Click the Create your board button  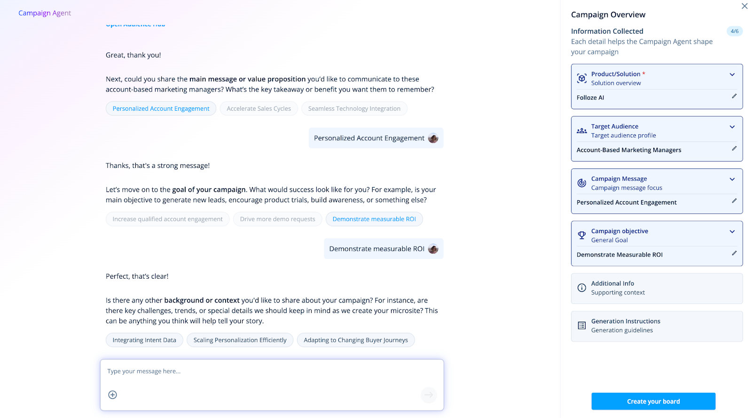click(653, 402)
